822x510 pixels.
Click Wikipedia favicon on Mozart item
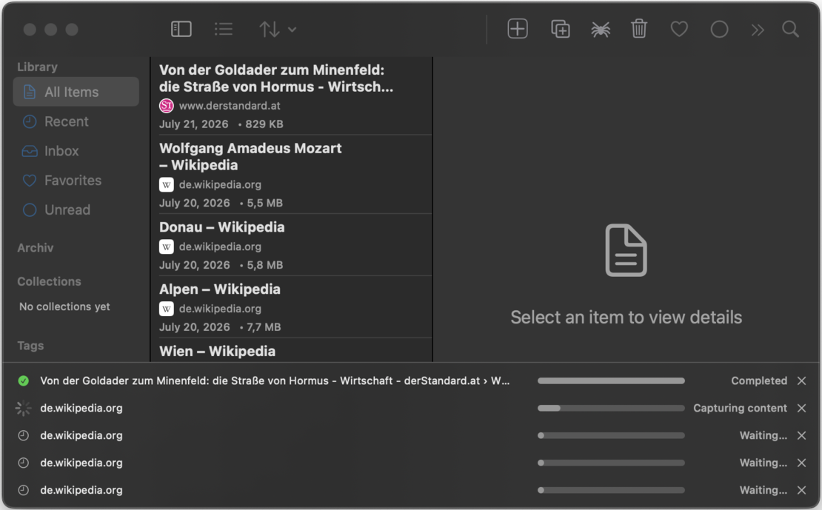pos(166,184)
